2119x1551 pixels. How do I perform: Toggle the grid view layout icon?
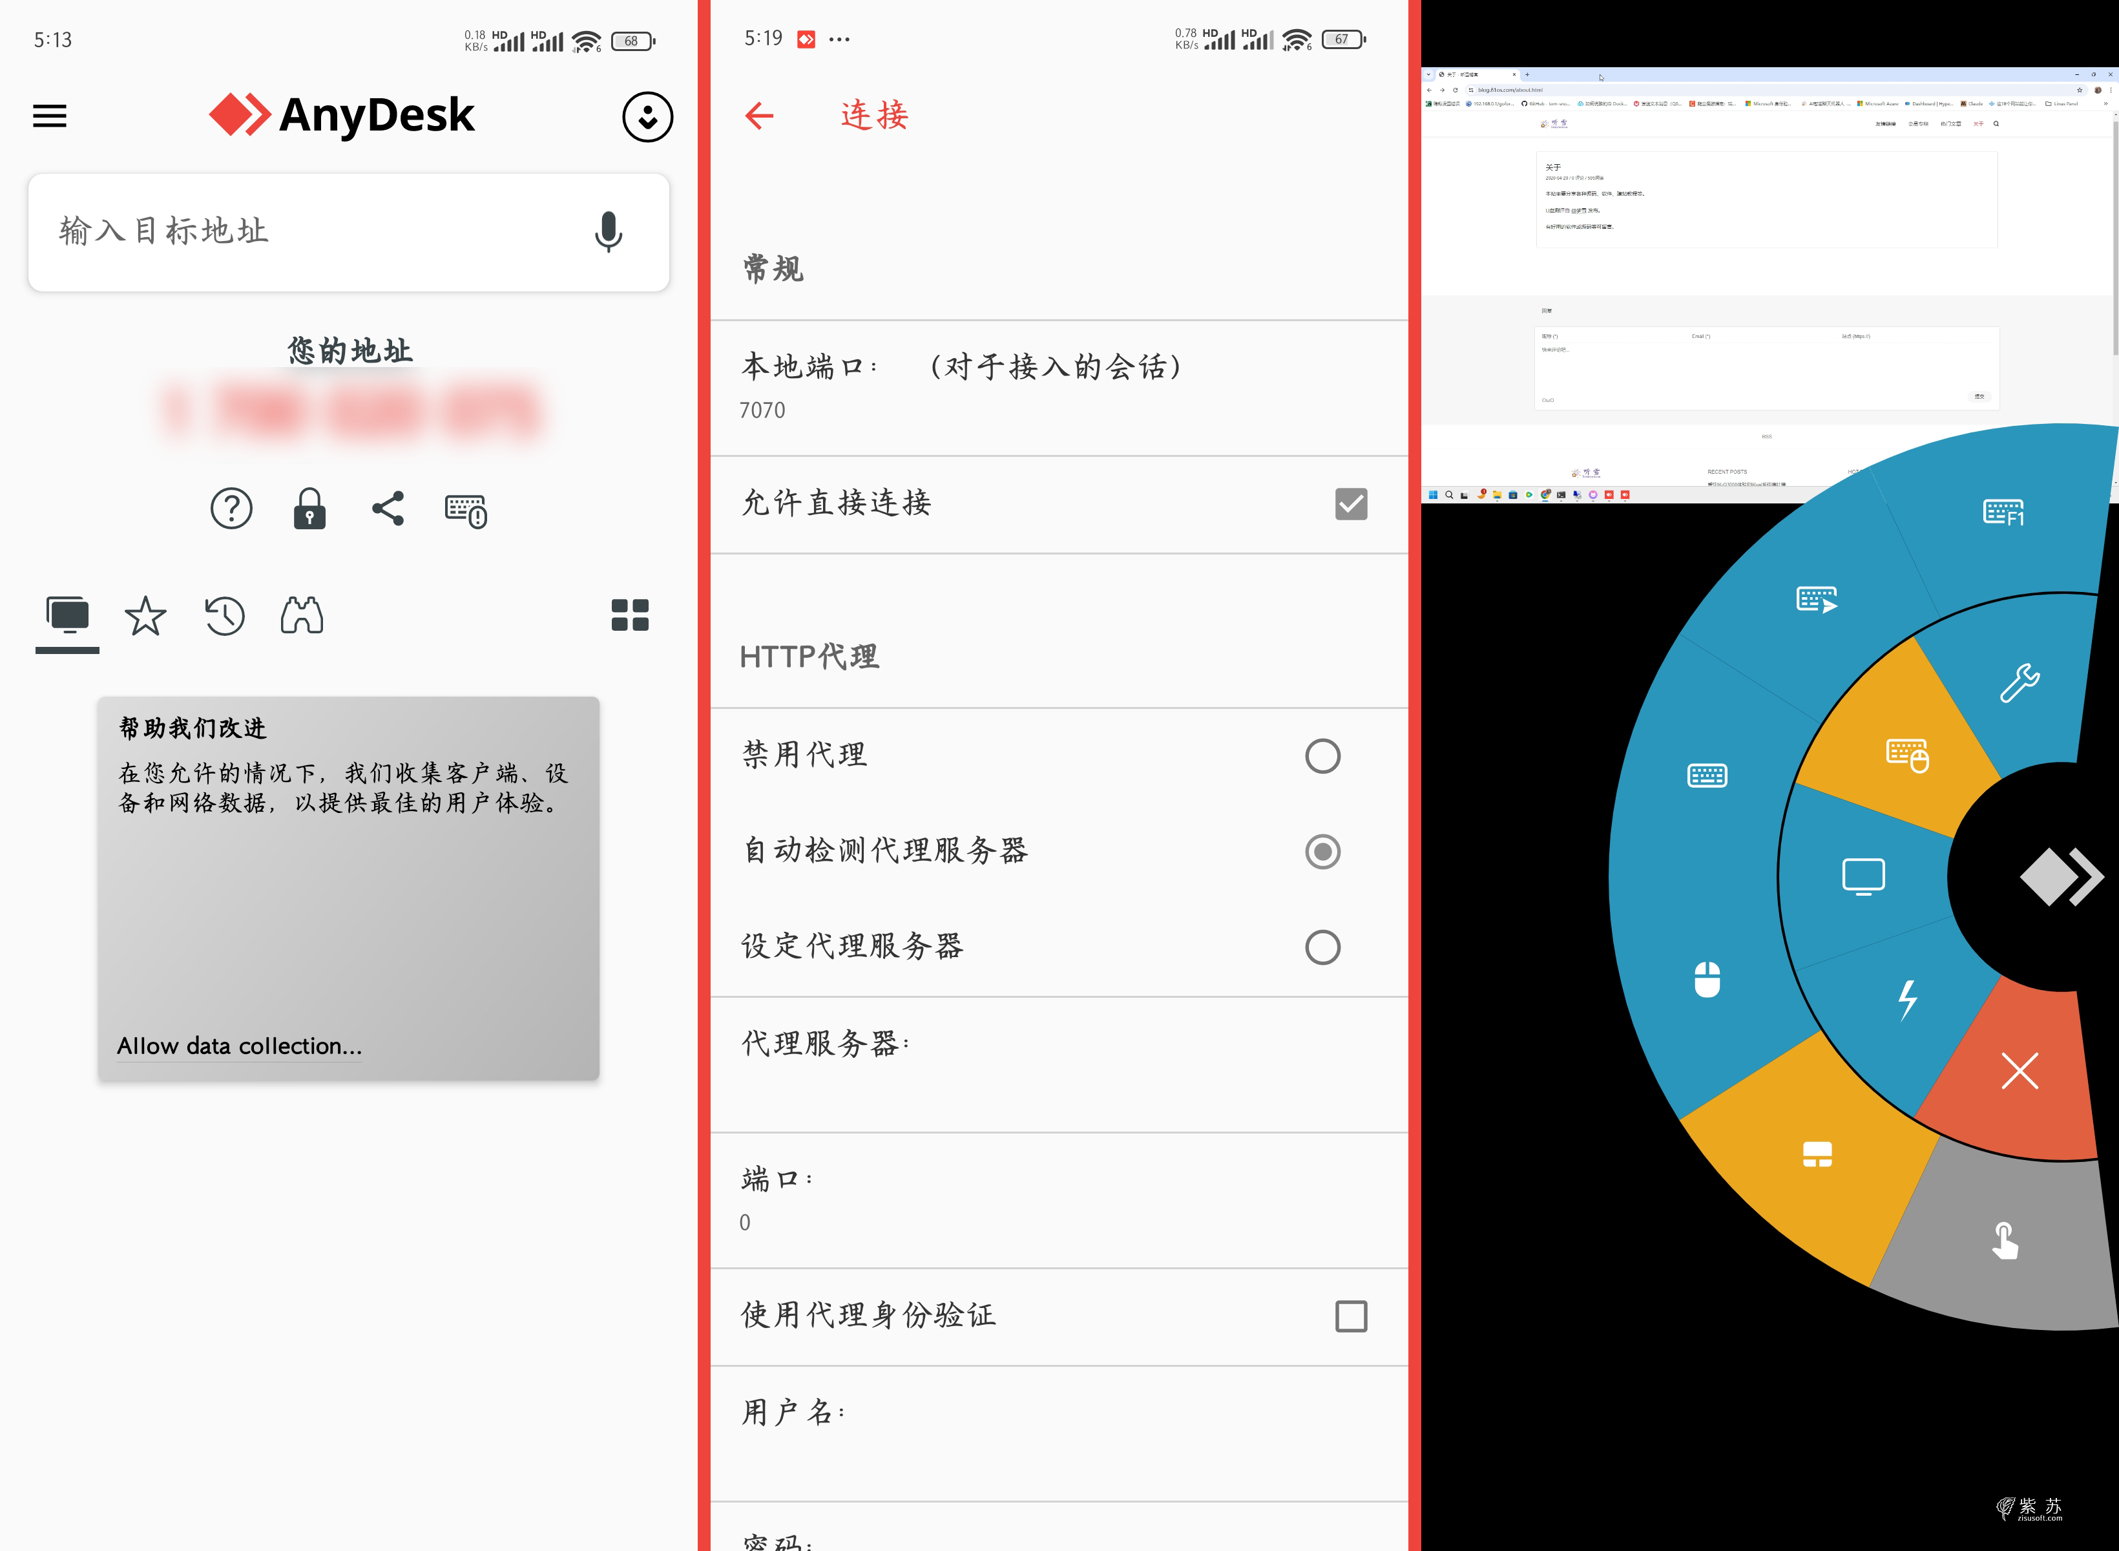[x=630, y=615]
